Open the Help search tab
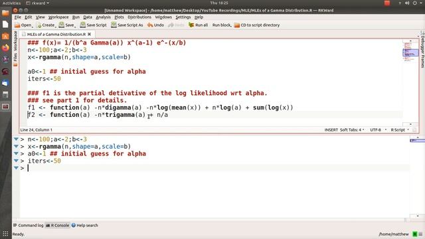The width and height of the screenshot is (425, 239). pos(84,225)
